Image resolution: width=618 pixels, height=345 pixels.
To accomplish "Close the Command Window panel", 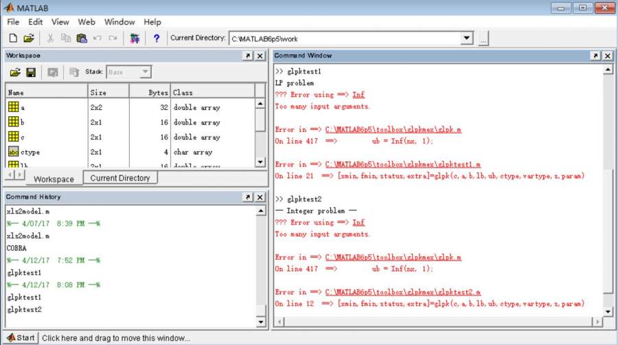I will coord(608,56).
